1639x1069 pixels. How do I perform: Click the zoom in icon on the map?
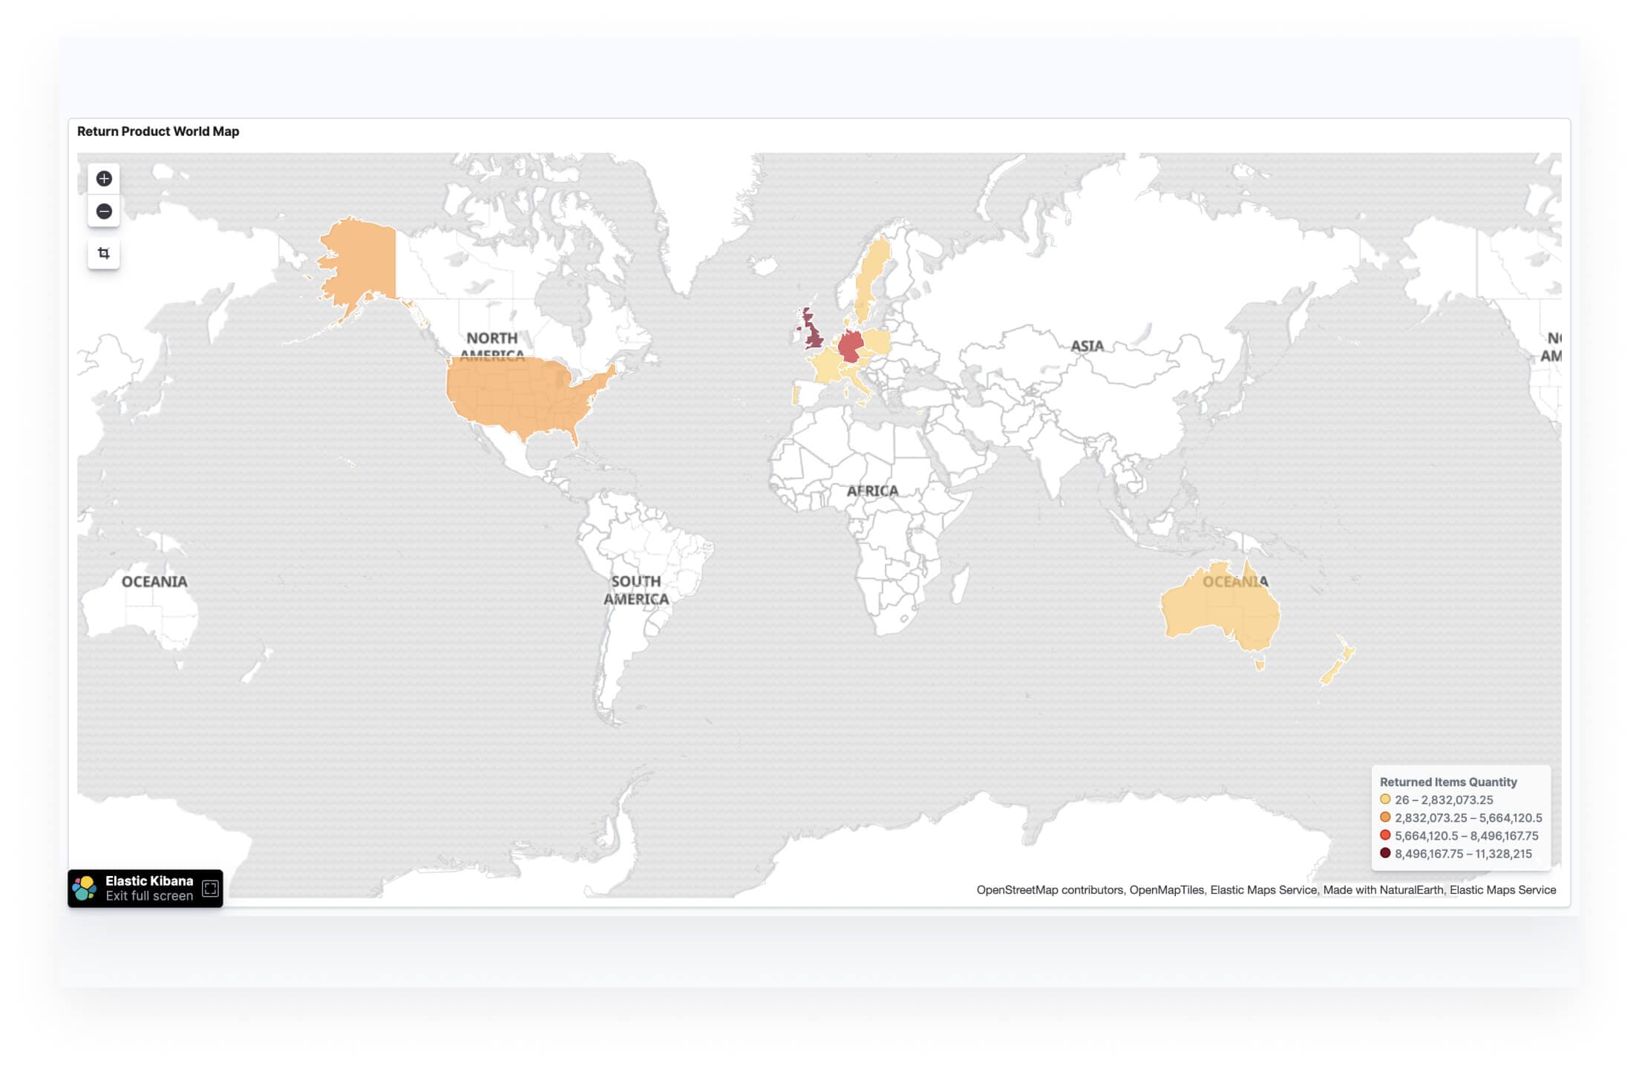pyautogui.click(x=104, y=178)
